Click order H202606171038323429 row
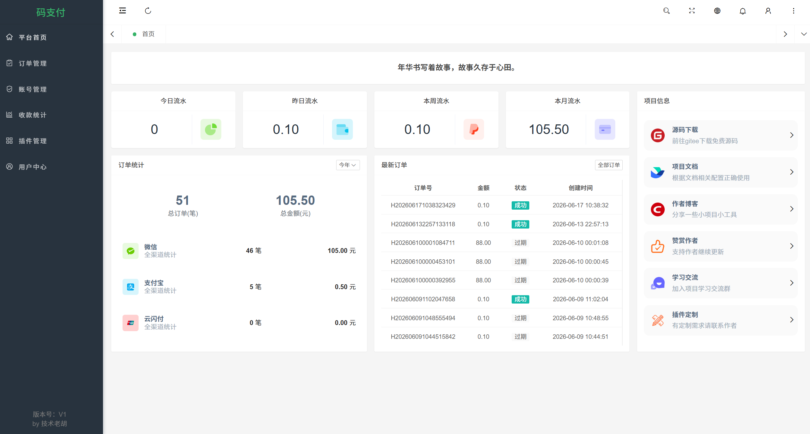Image resolution: width=810 pixels, height=434 pixels. pyautogui.click(x=501, y=205)
